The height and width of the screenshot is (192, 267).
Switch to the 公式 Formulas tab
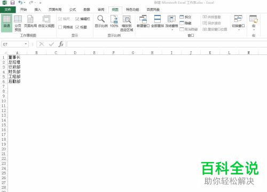(73, 10)
